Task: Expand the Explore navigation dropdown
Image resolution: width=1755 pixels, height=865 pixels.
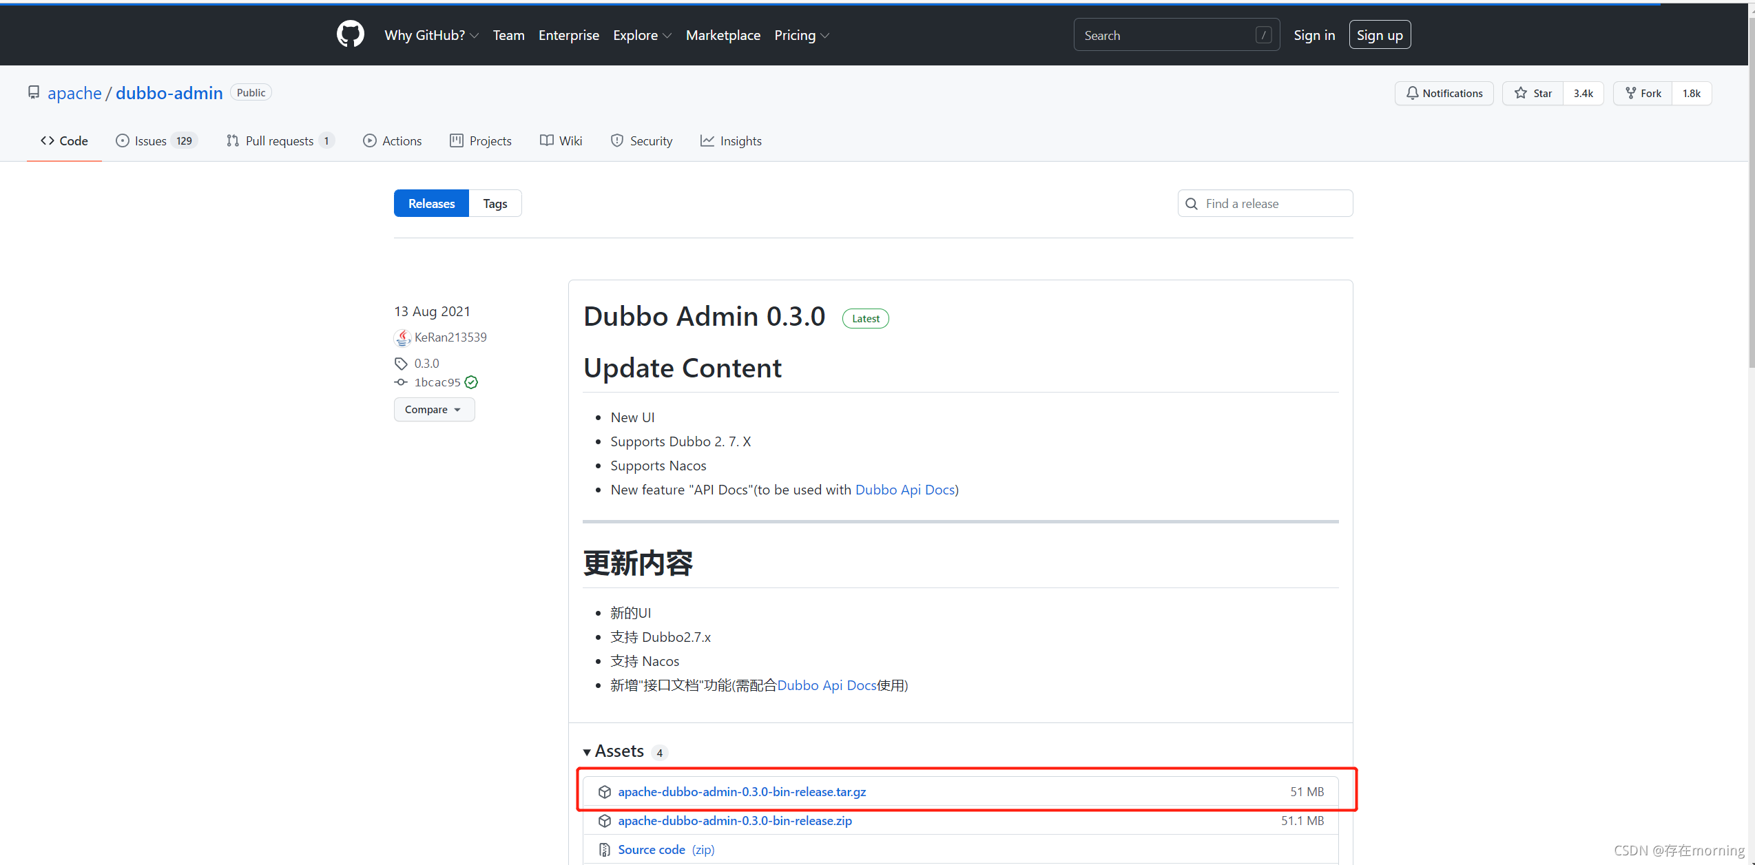Action: point(641,35)
